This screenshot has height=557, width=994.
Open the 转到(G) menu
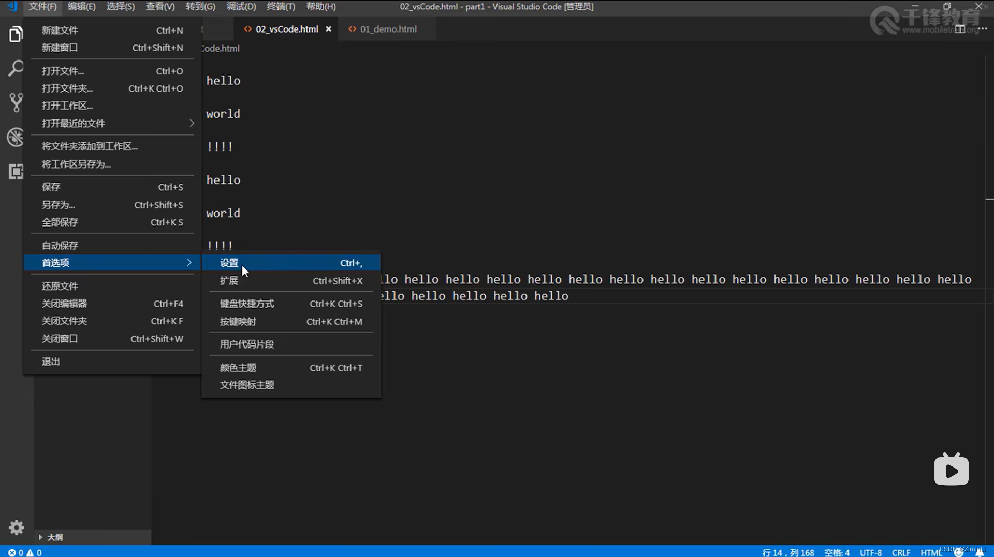[x=200, y=7]
